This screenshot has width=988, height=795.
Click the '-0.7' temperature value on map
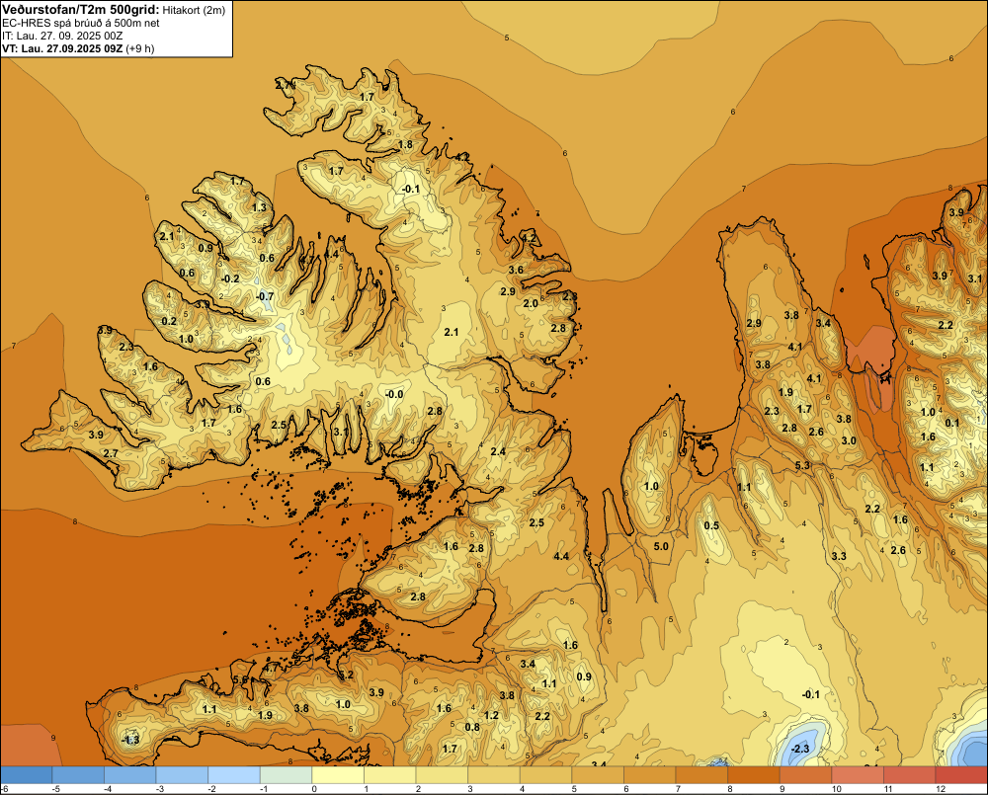point(265,296)
